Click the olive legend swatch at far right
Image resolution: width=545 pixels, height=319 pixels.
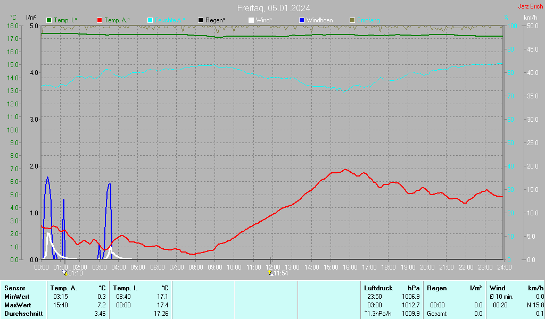coord(352,20)
